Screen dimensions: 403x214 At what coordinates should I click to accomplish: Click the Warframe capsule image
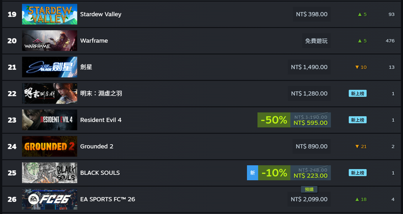coord(49,41)
